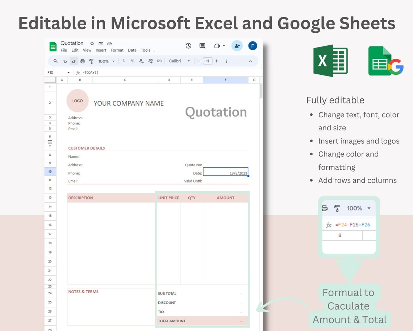Open the Format menu
This screenshot has width=413, height=331.
(117, 50)
